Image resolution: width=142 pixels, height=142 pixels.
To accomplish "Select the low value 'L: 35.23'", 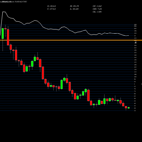I will (74, 9).
